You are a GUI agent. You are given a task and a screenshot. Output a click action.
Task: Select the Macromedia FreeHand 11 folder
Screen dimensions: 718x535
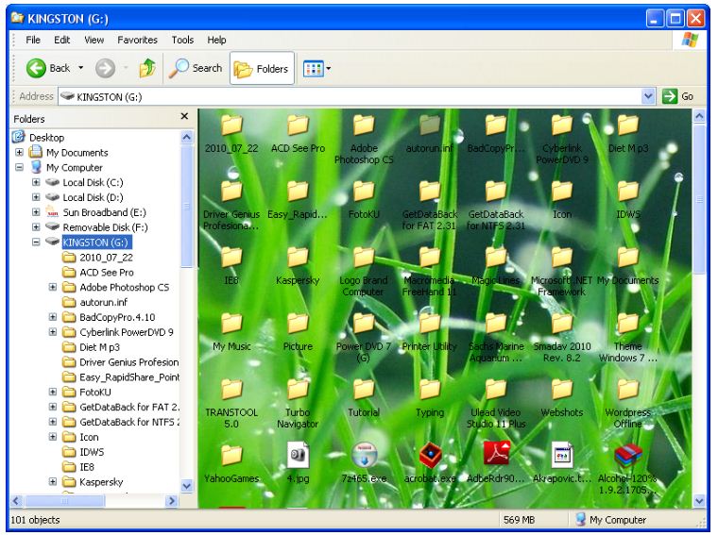tap(430, 258)
